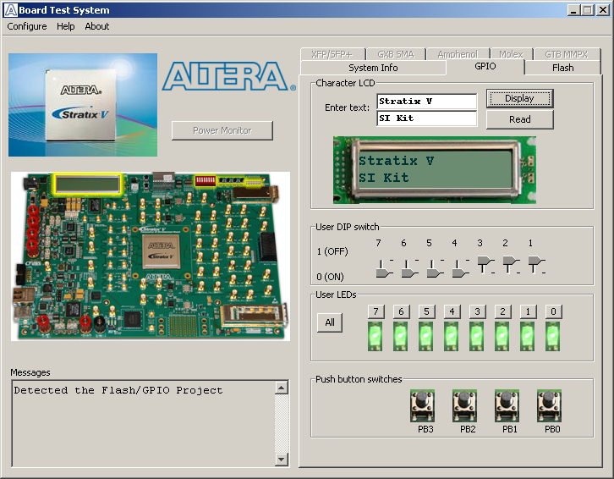614x479 pixels.
Task: Click the All LEDs button
Action: tap(329, 322)
